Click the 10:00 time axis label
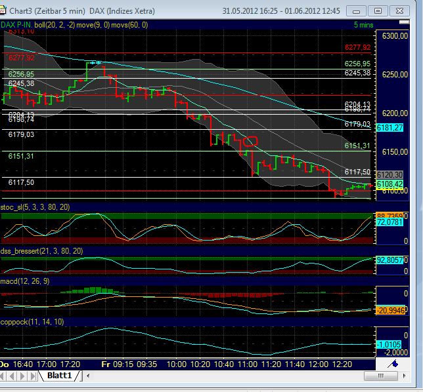Screen dimensions: 423x392 pos(177,364)
